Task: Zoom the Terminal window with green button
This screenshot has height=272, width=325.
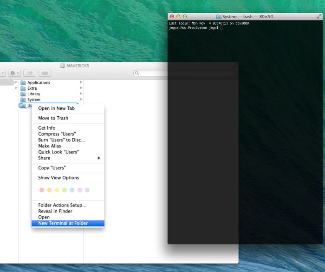Action: (185, 16)
